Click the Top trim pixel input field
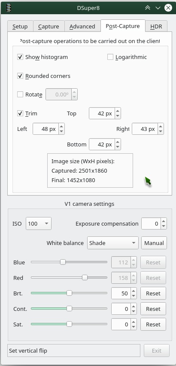Viewport: 176px width, 366px height. (102, 113)
